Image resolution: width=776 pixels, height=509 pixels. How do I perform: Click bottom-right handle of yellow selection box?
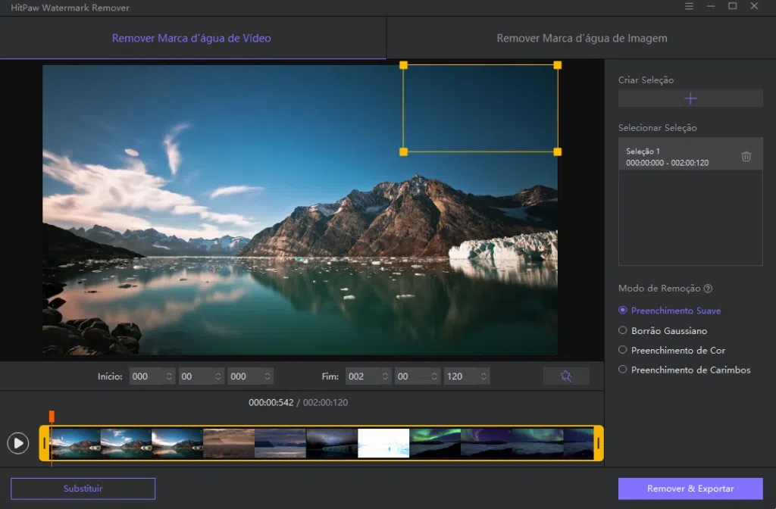(x=557, y=151)
